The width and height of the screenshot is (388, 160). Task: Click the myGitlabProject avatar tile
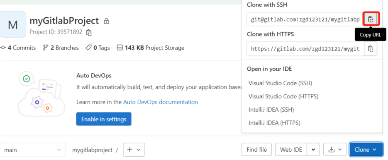(13, 24)
